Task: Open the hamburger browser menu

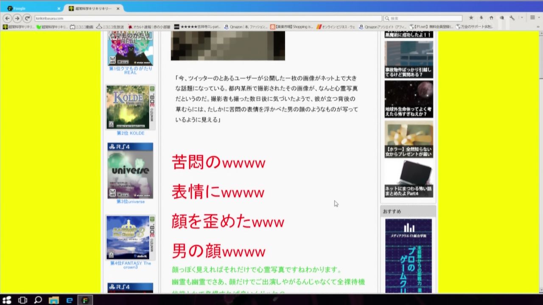Action: (532, 18)
